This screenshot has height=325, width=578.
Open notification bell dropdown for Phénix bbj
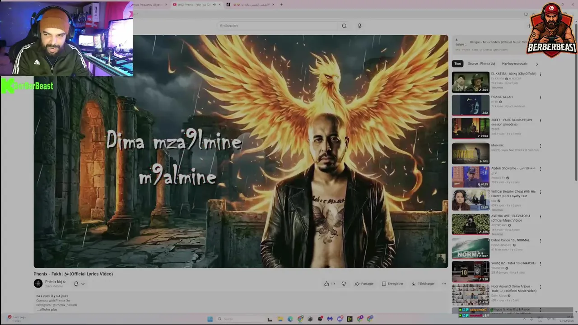pos(79,283)
